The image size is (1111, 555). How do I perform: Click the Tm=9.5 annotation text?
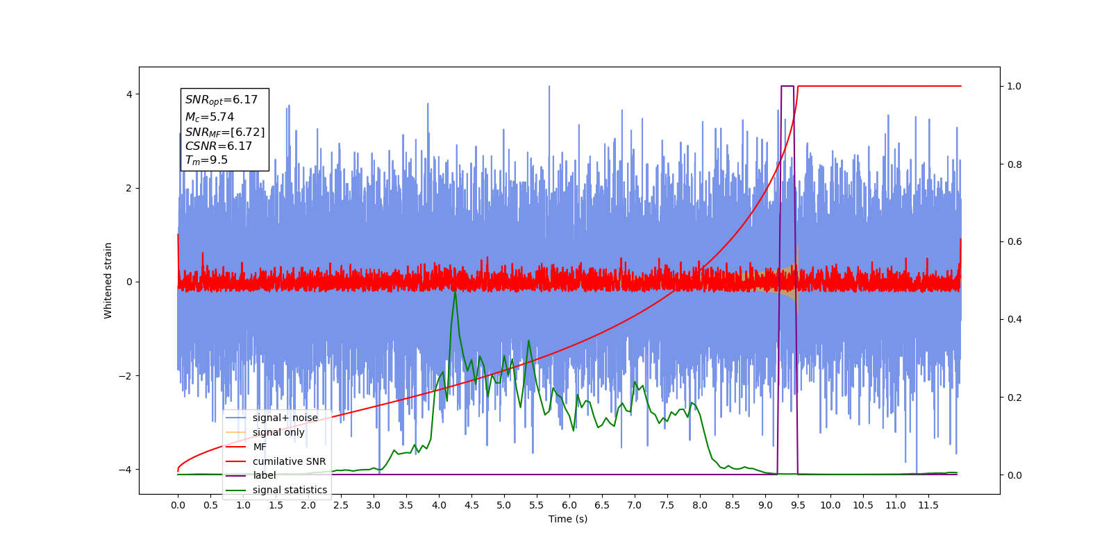[x=206, y=160]
